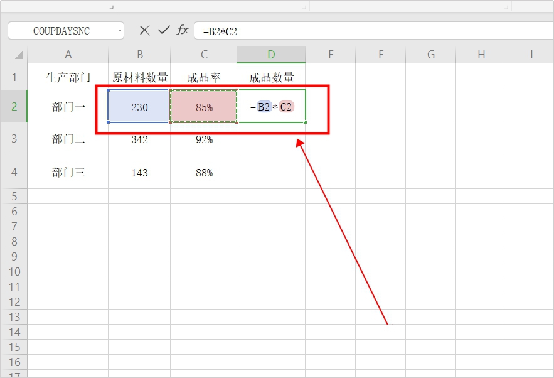The image size is (554, 378).
Task: Select the cell with value 342
Action: tap(139, 139)
